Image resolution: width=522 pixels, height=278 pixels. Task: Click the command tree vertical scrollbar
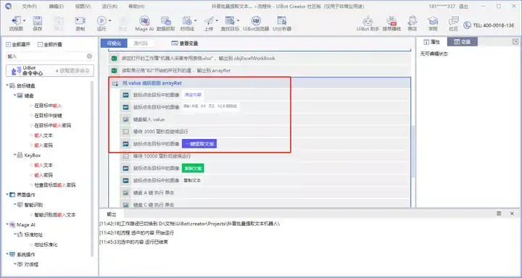tap(93, 168)
